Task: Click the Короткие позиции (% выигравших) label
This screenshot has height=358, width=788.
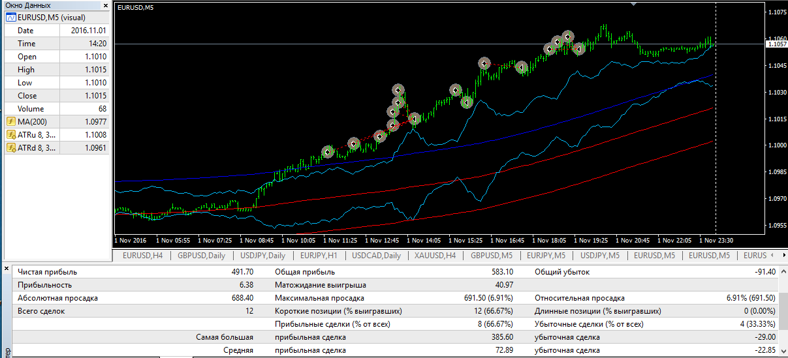Action: [x=338, y=311]
